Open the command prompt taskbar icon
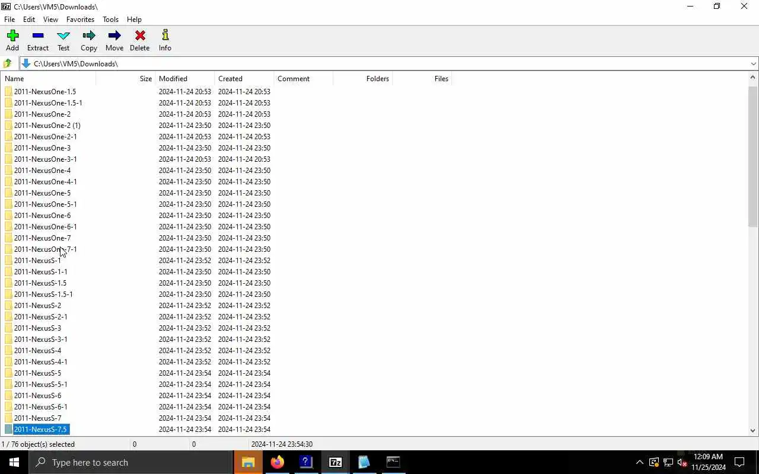This screenshot has height=474, width=759. coord(393,462)
